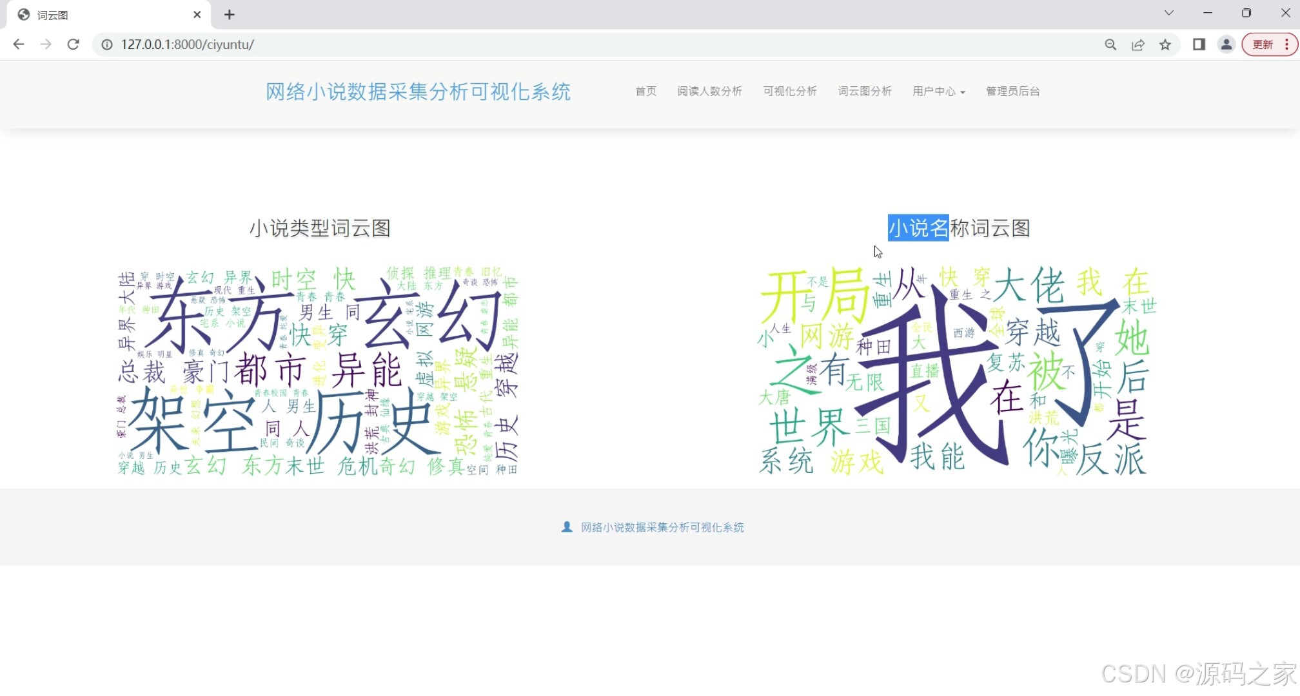Expand the chevron beside the window controls
Screen dimensions: 1300x696
pos(1169,13)
